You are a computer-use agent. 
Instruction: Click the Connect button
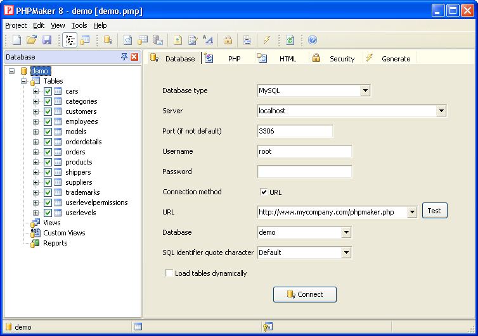(x=305, y=294)
